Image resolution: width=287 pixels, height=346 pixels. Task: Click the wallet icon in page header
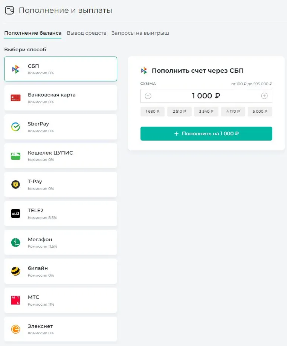pos(9,10)
